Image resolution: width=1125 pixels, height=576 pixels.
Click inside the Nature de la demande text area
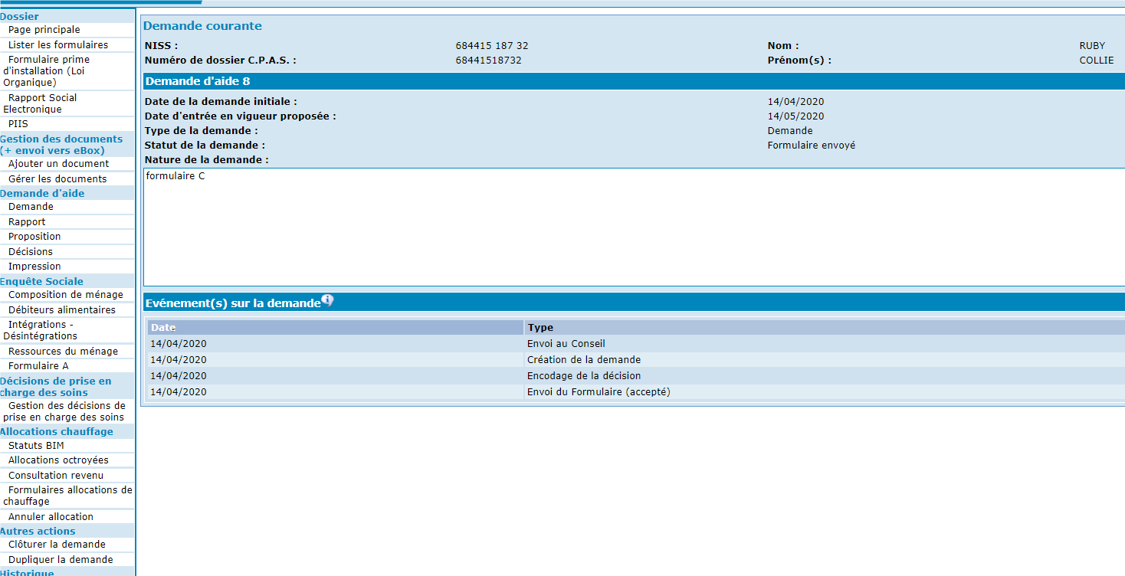[634, 227]
